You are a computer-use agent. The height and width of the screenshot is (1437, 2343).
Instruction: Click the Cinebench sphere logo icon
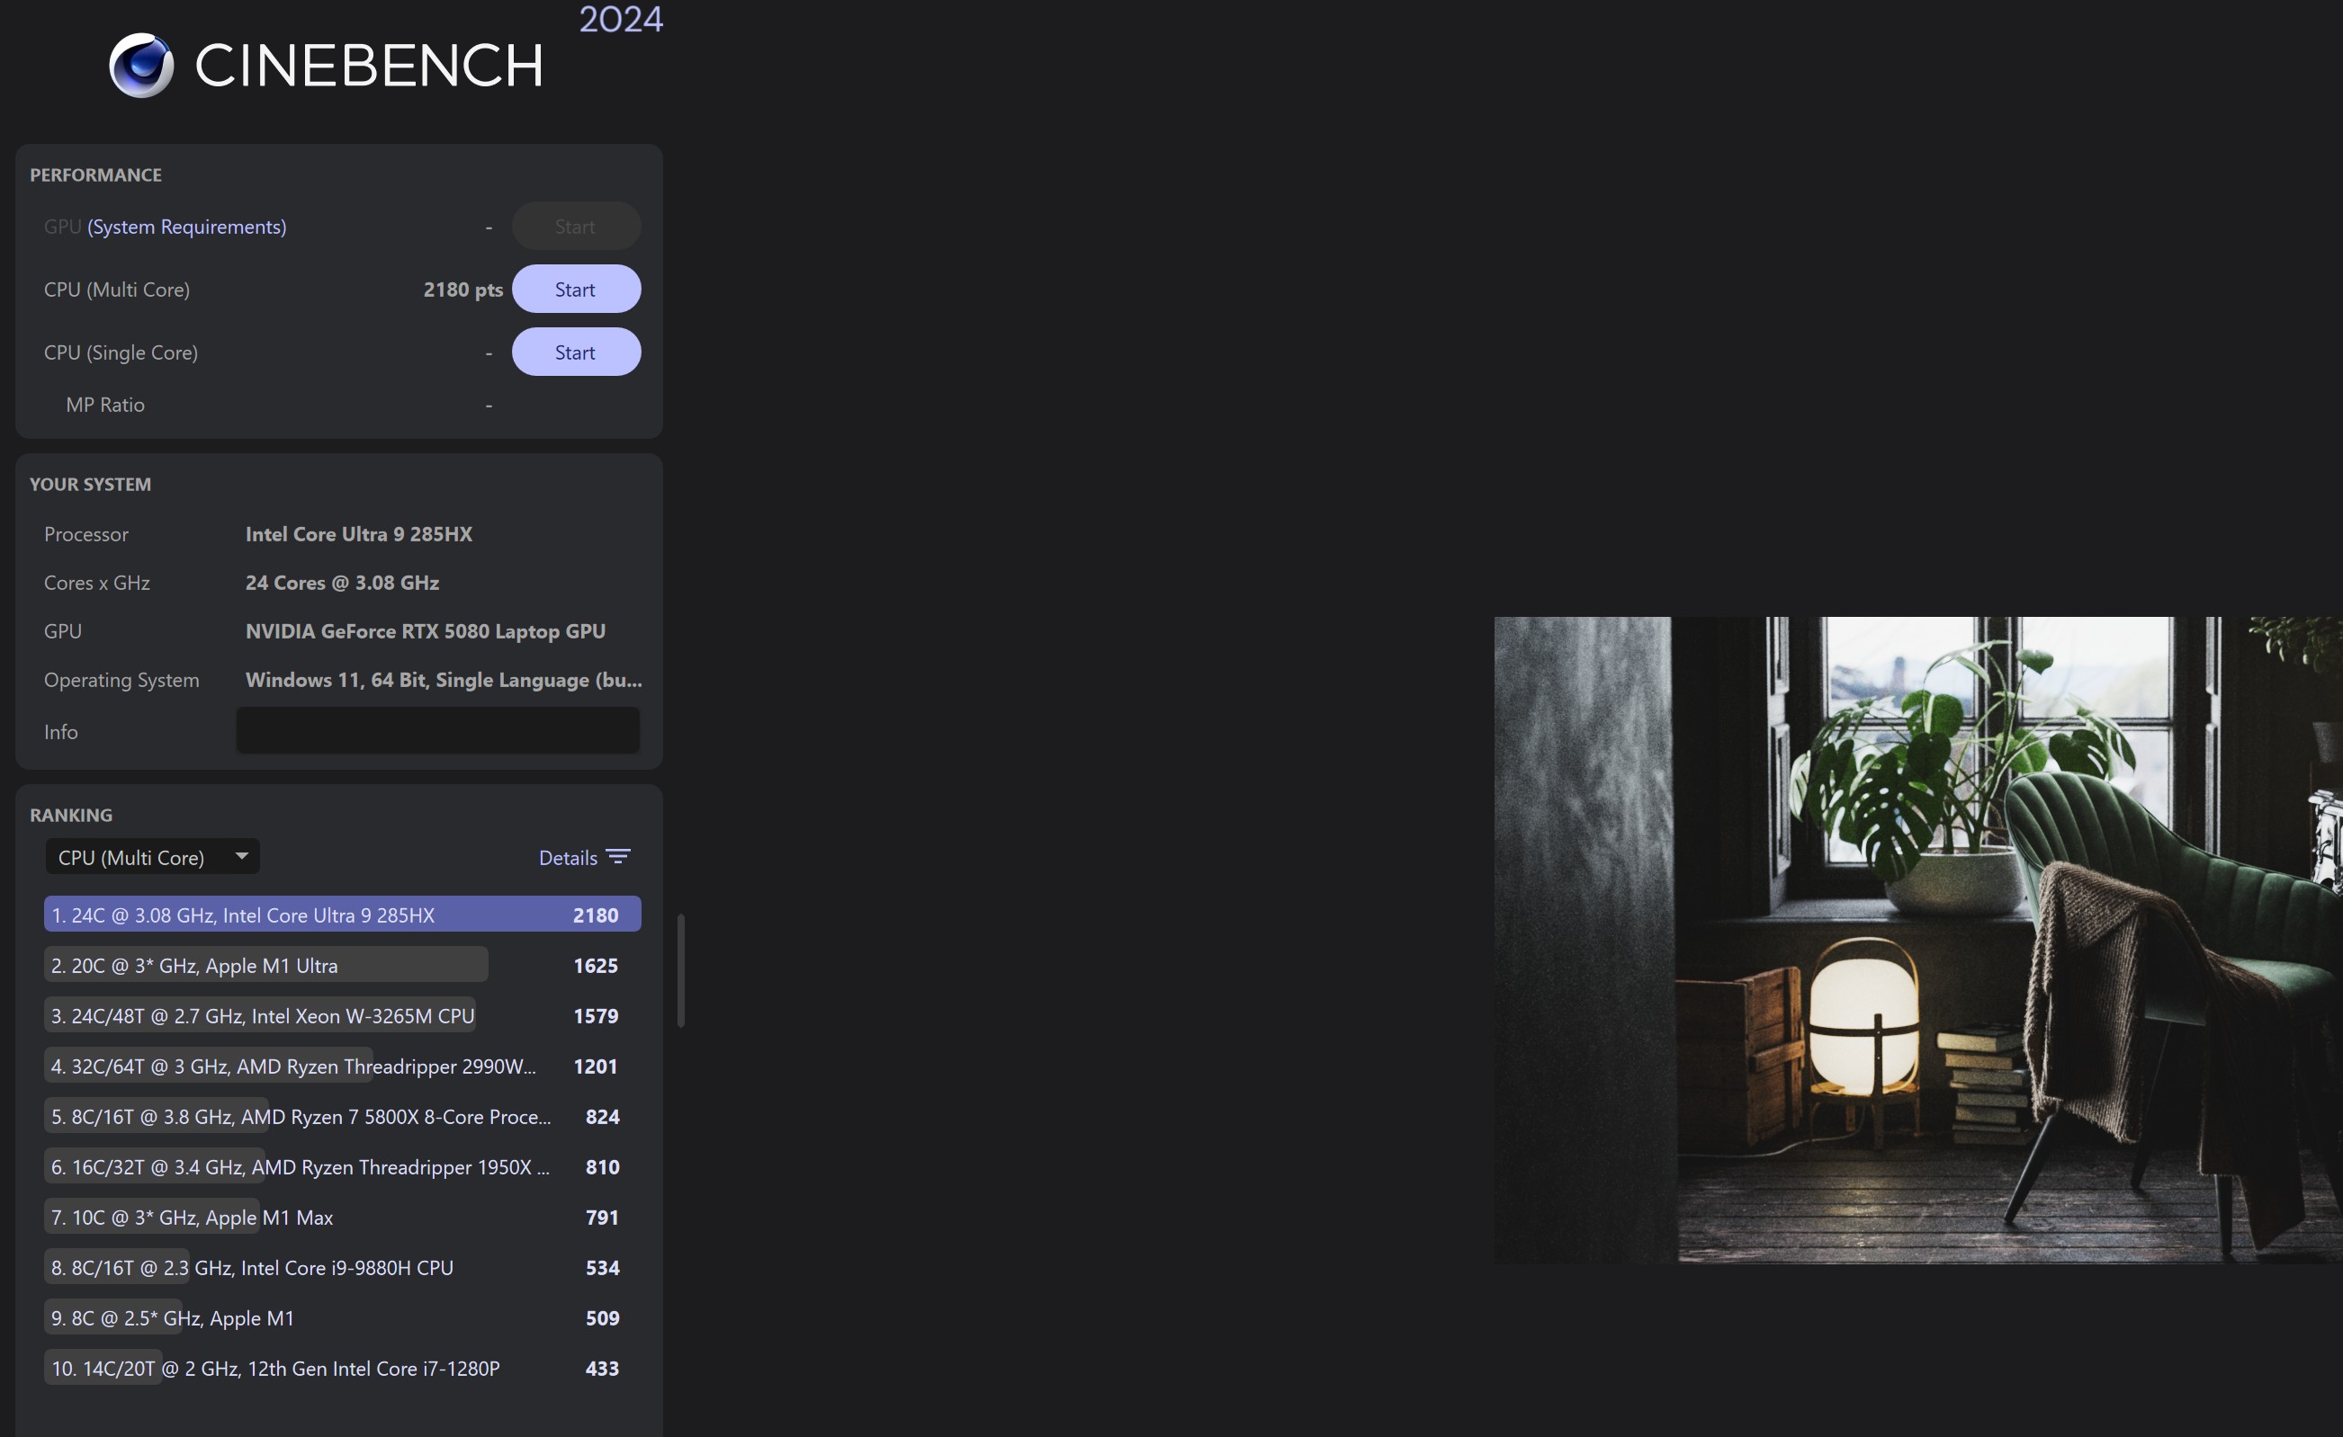140,65
